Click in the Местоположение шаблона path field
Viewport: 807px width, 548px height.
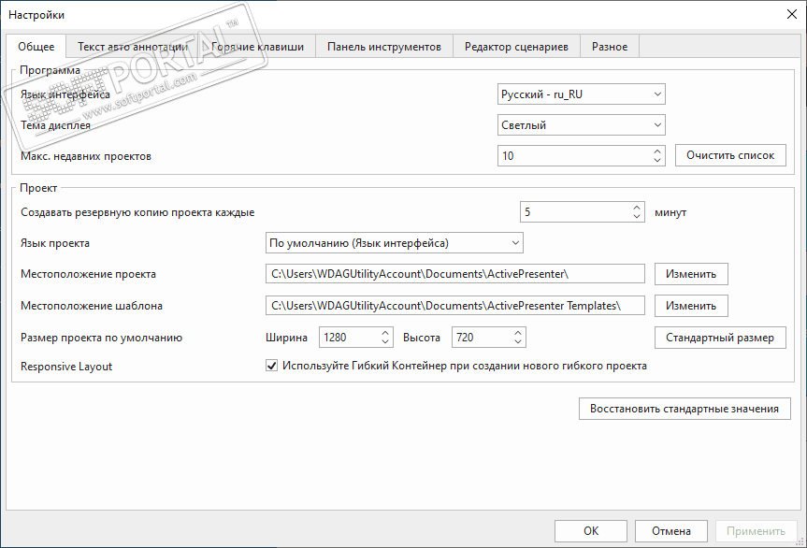click(x=455, y=306)
